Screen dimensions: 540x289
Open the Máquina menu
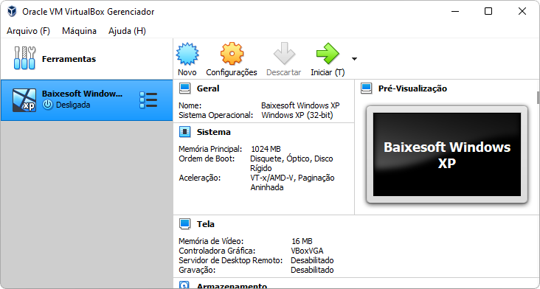(79, 31)
